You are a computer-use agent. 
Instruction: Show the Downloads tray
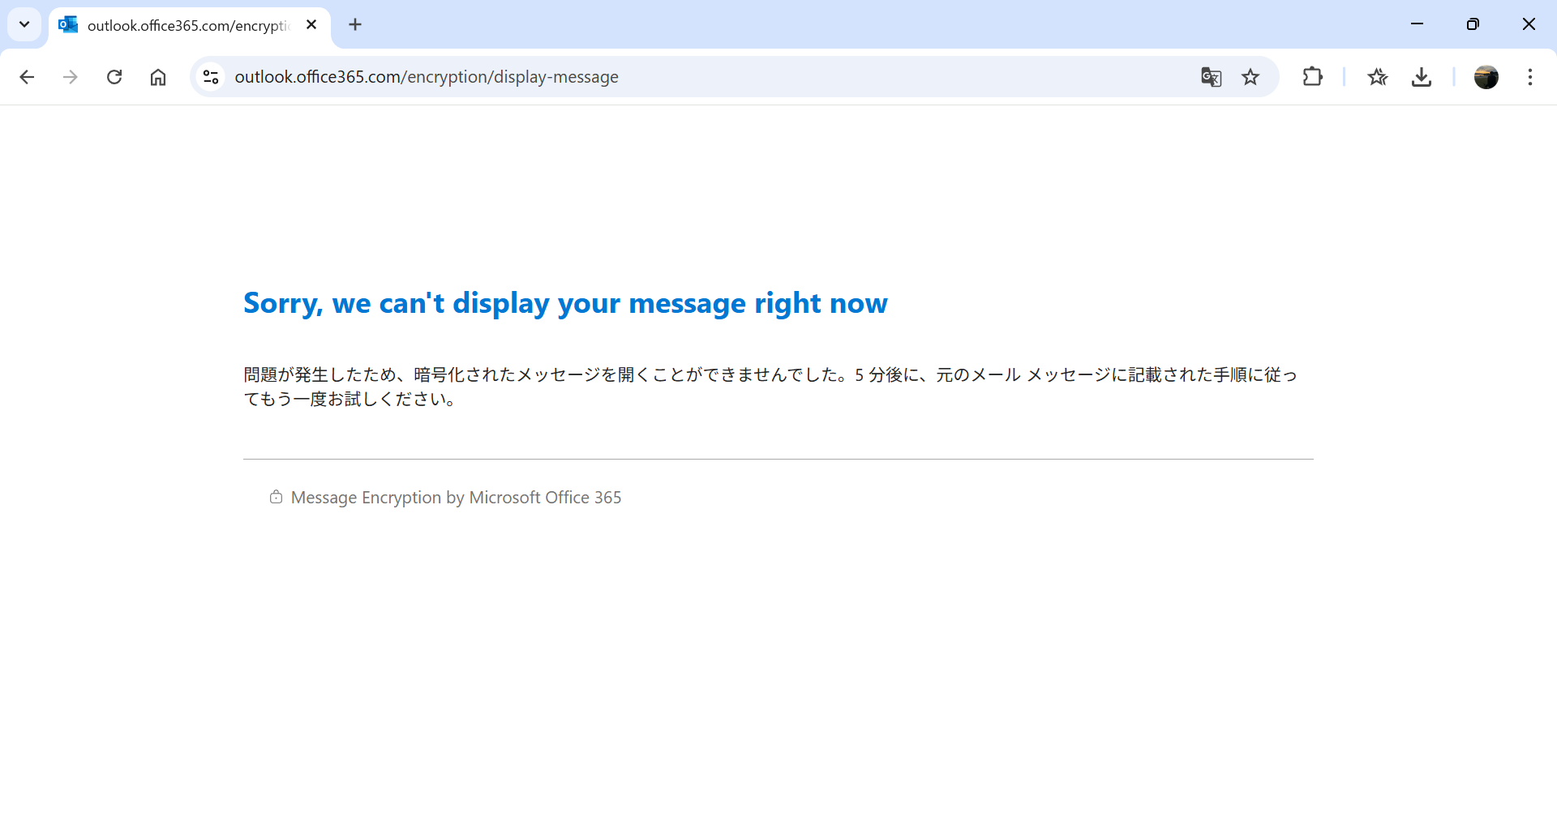coord(1422,77)
